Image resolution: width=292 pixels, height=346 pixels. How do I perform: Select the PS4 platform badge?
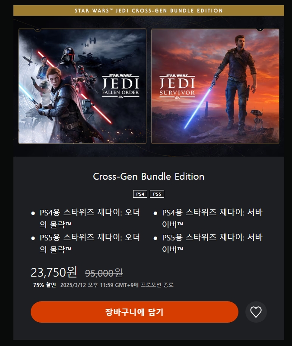pos(140,194)
